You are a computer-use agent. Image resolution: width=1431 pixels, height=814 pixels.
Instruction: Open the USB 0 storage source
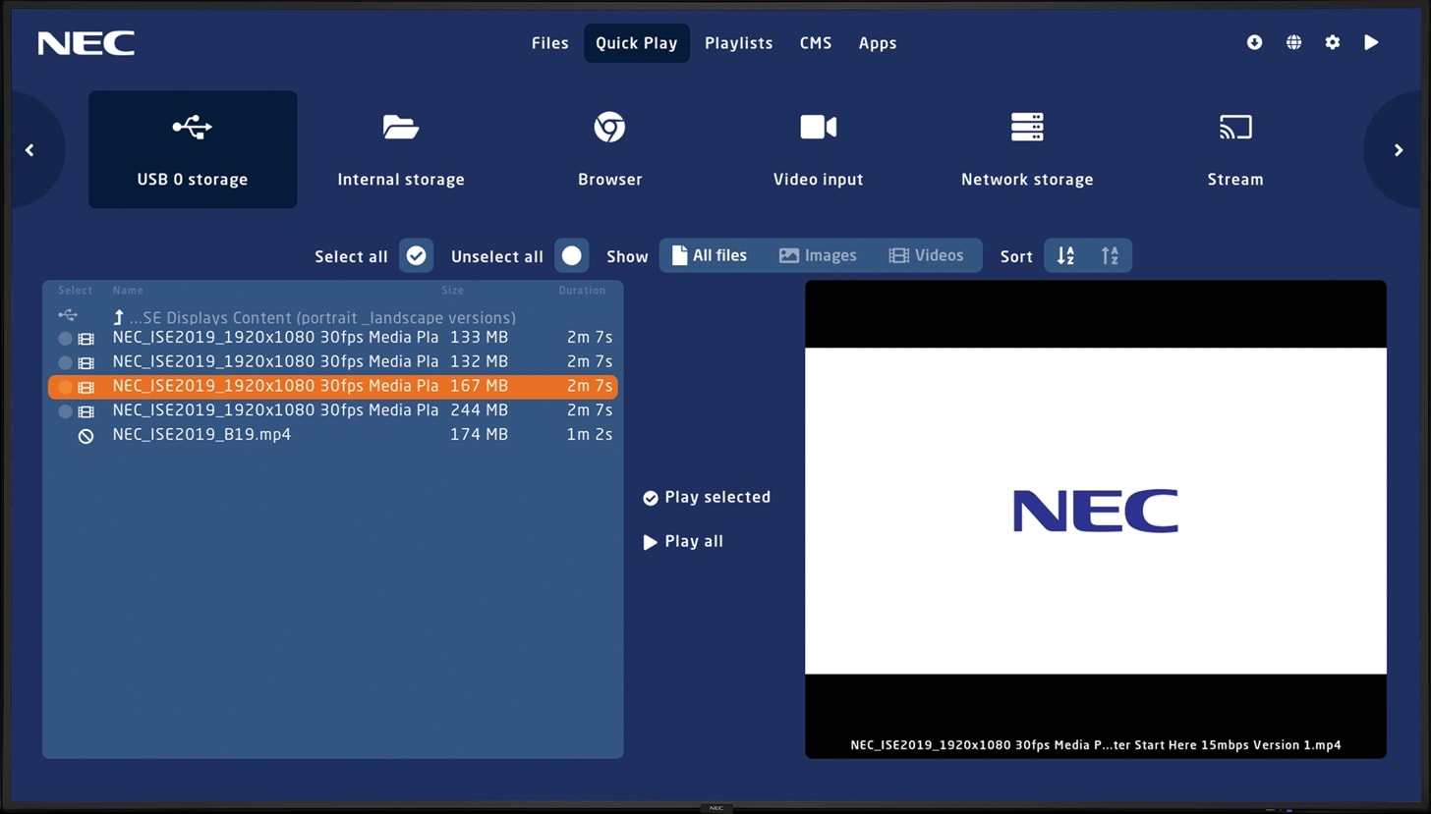(193, 149)
